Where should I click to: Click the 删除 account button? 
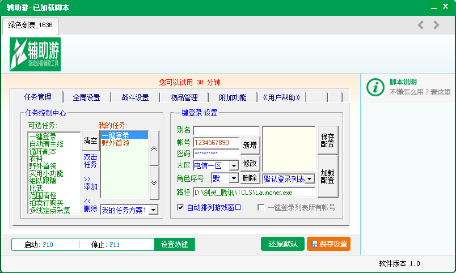click(x=250, y=178)
